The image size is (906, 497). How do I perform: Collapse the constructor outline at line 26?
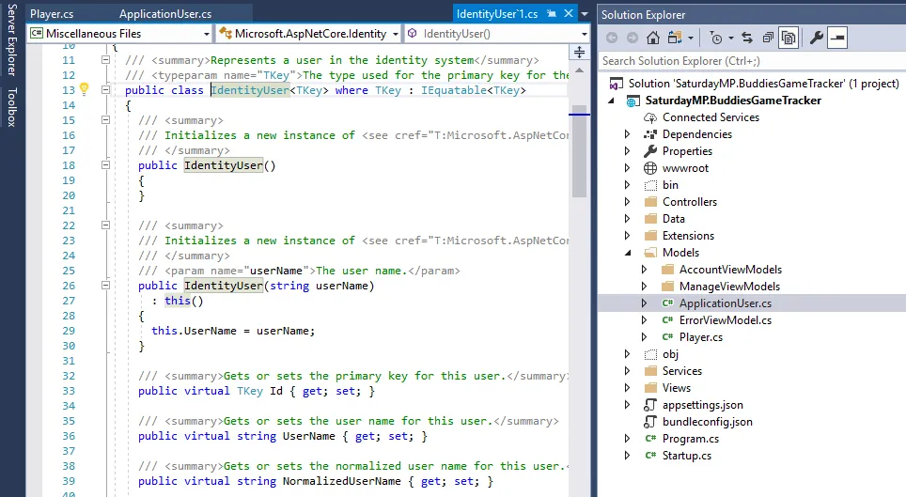tap(106, 285)
